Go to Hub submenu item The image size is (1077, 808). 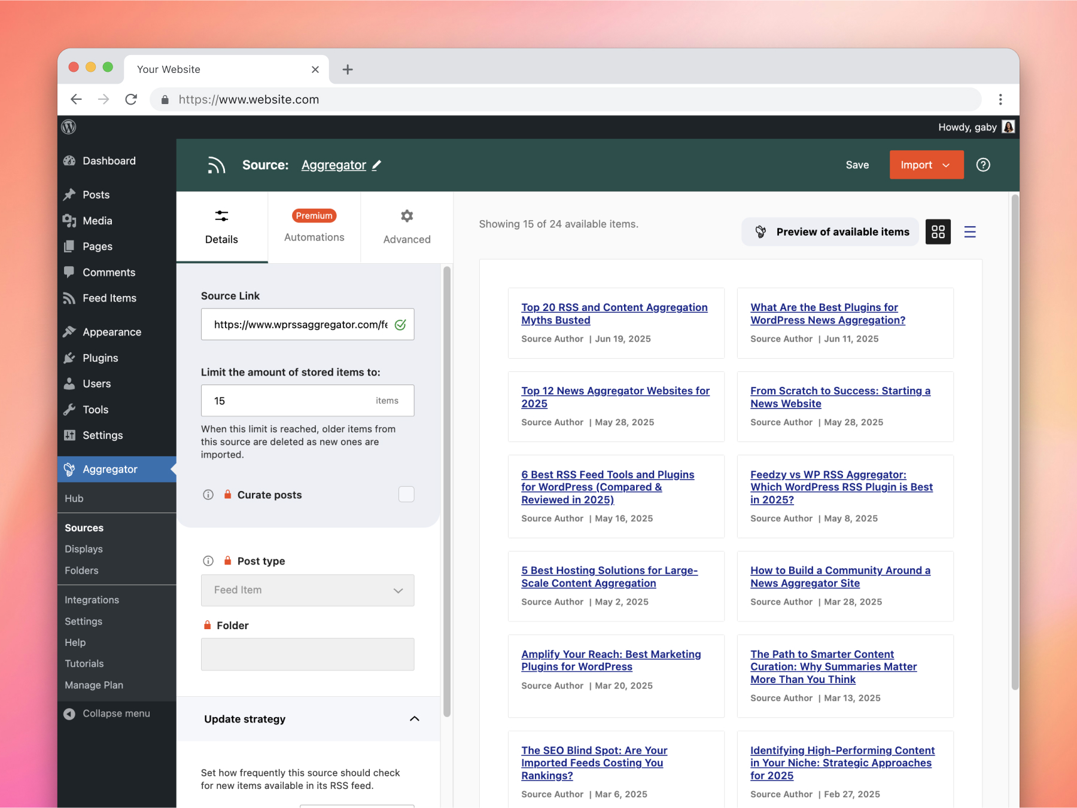click(x=74, y=498)
